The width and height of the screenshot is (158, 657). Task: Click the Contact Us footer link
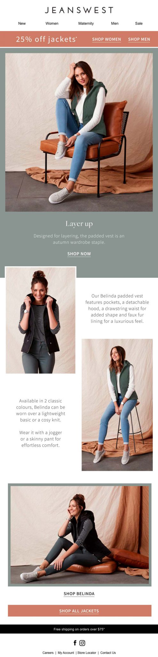point(108,653)
